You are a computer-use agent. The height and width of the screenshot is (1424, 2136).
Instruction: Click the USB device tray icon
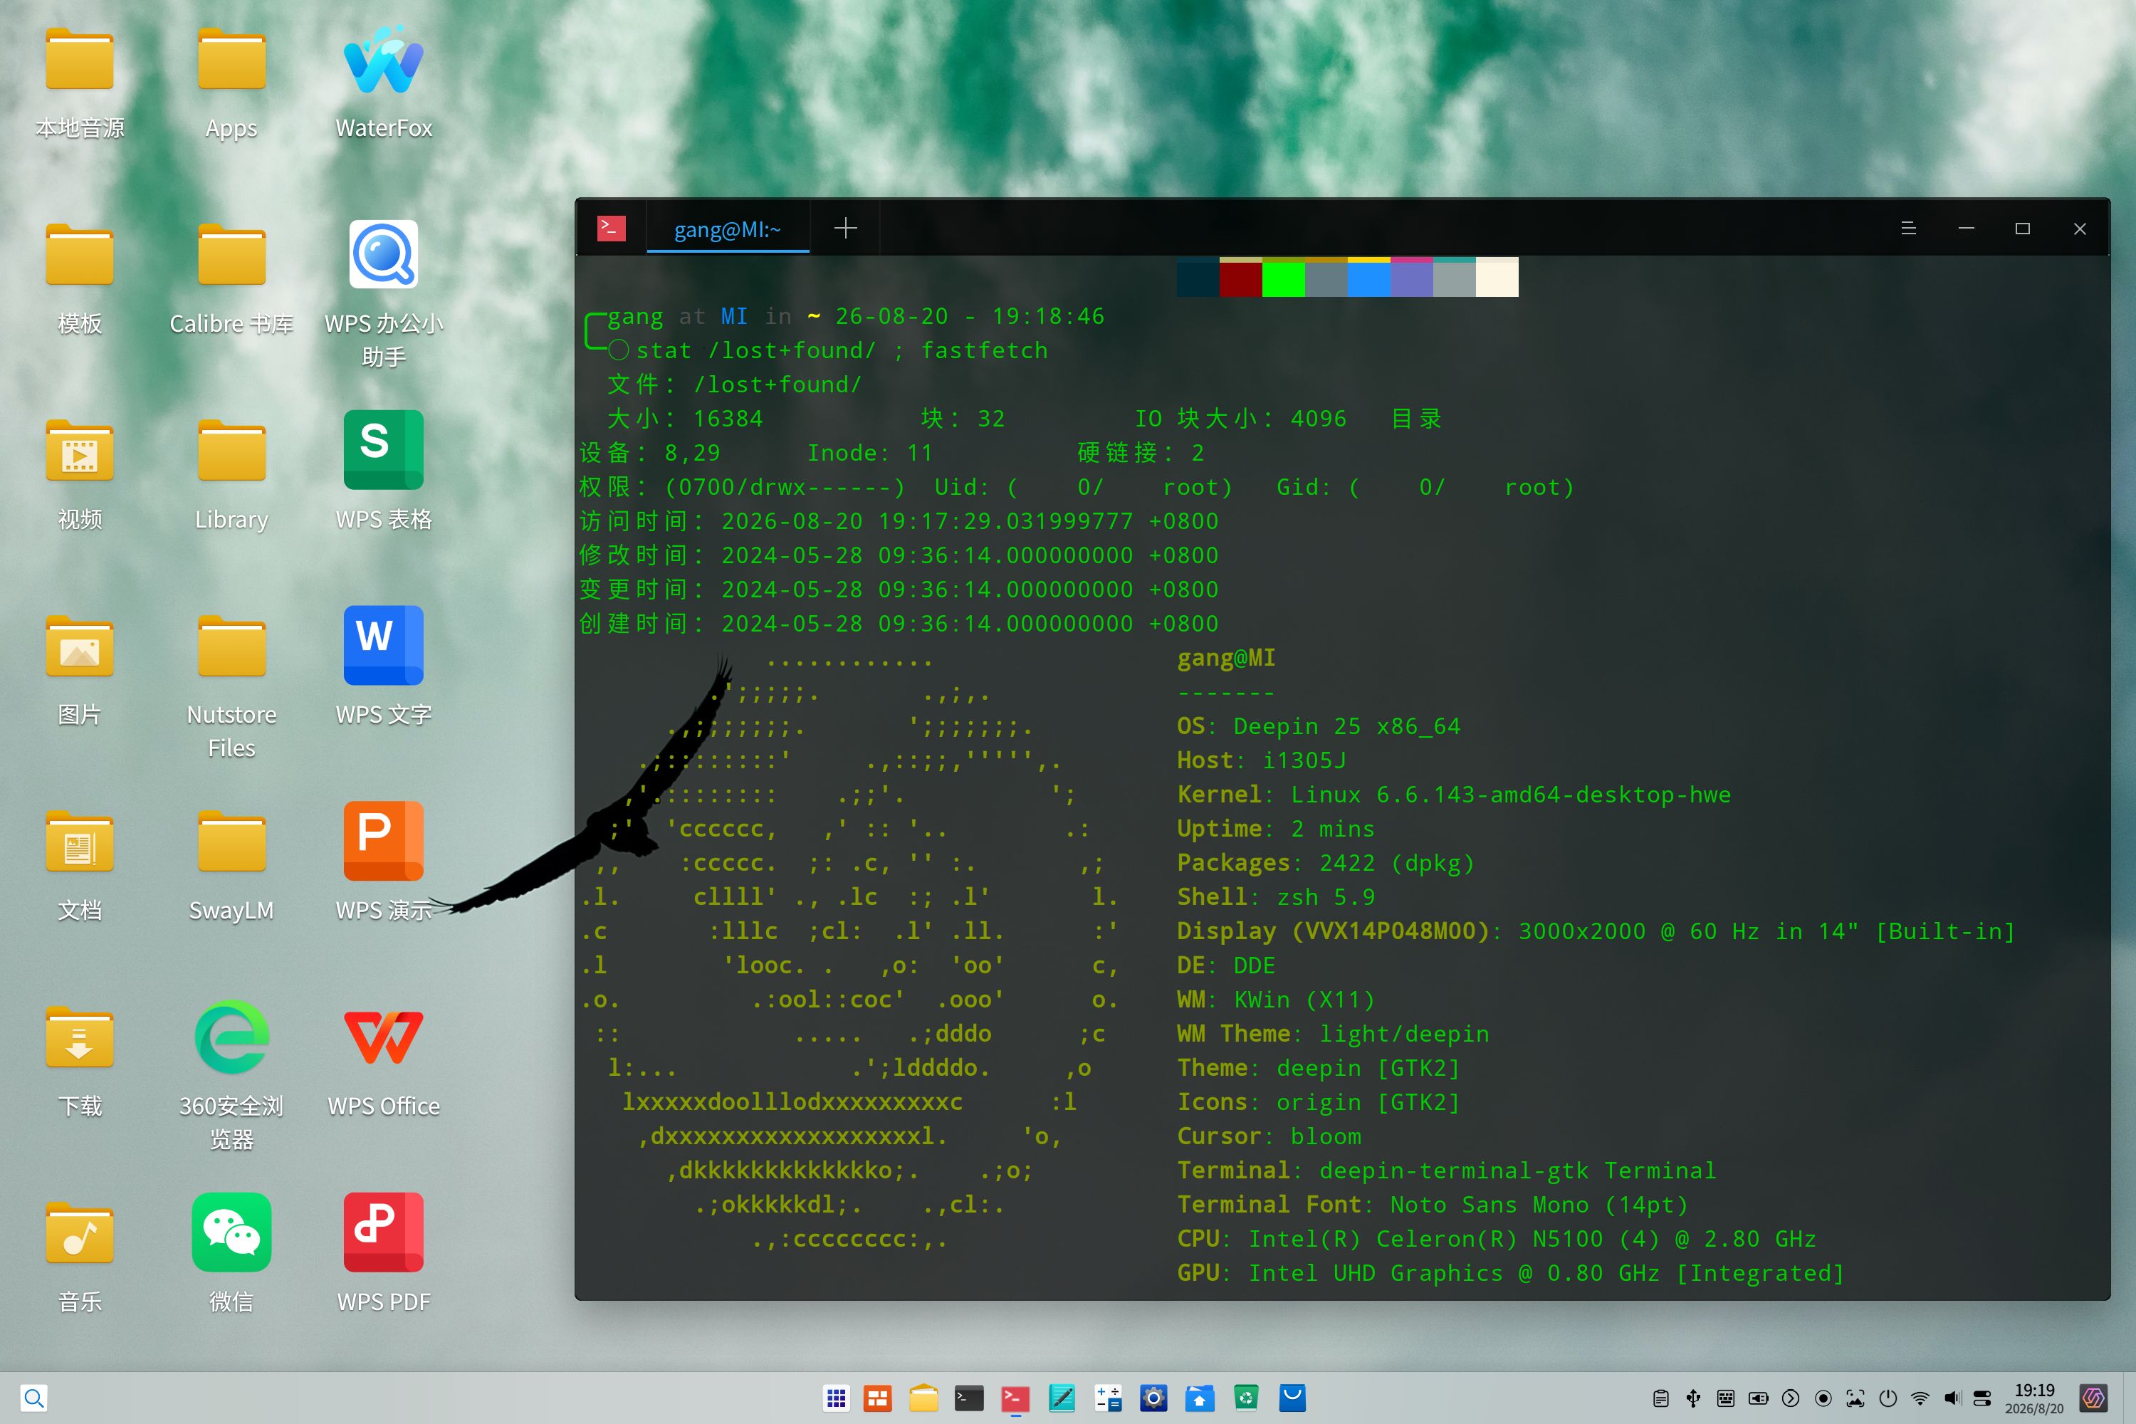(x=1694, y=1398)
